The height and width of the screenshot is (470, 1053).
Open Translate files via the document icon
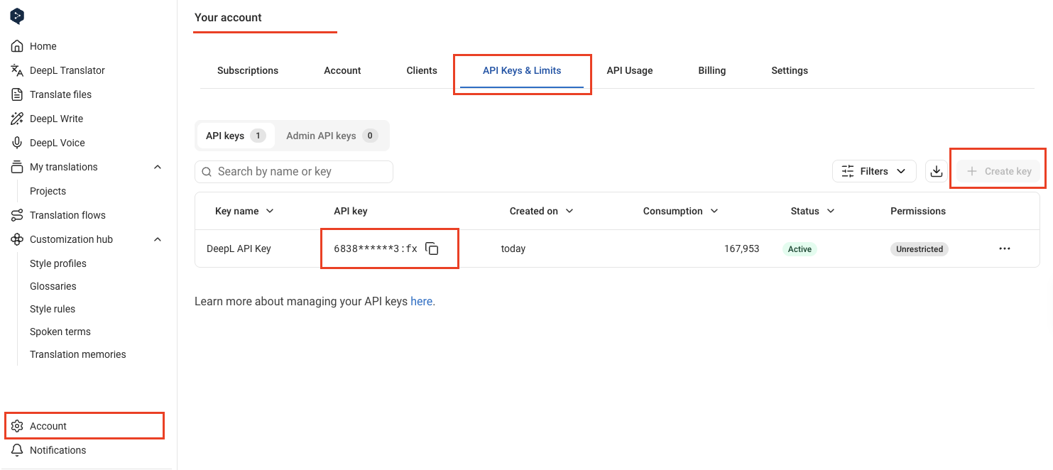click(x=17, y=94)
